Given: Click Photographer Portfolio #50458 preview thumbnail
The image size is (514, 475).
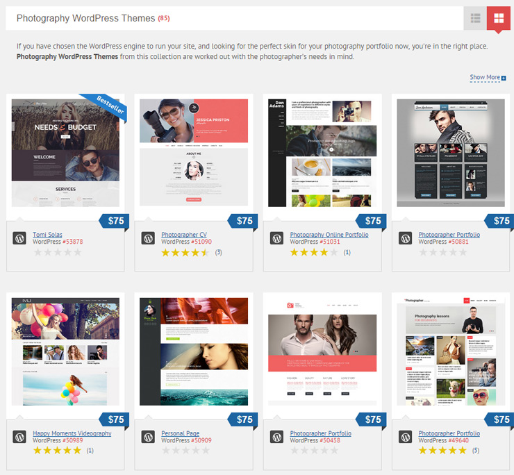Looking at the screenshot, I should click(x=322, y=352).
